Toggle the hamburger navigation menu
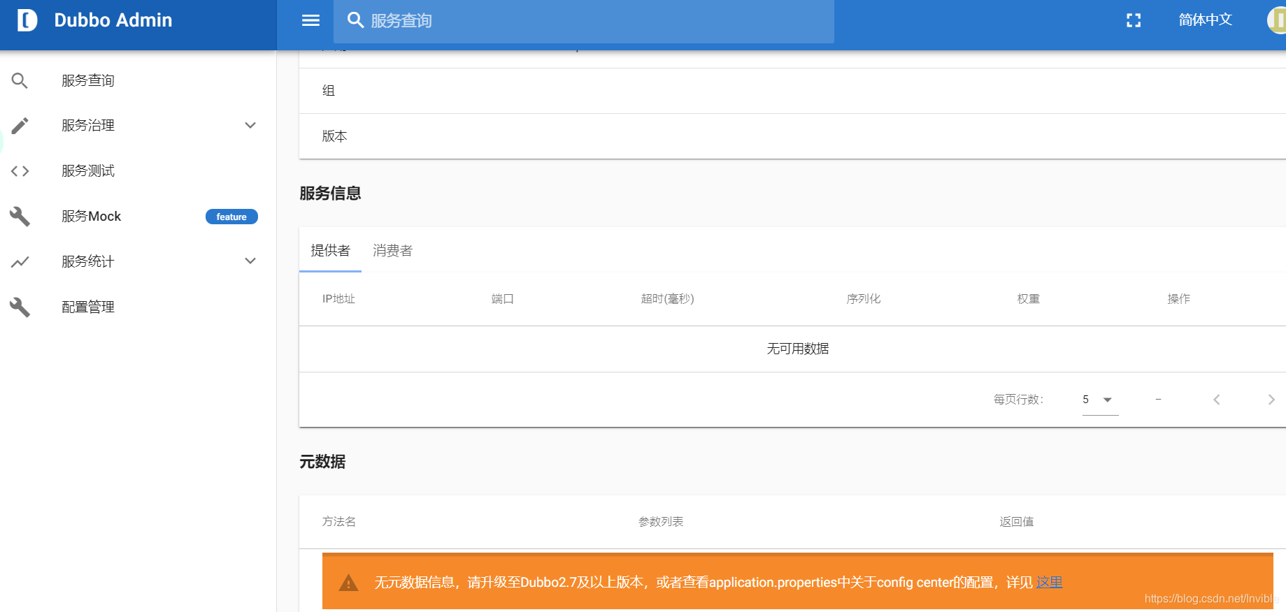Viewport: 1286px width, 612px height. coord(310,20)
